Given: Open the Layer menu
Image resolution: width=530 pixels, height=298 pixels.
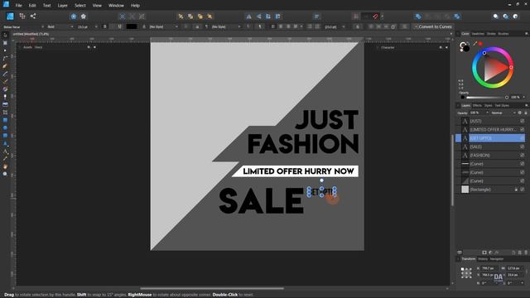Looking at the screenshot, I should click(x=63, y=6).
